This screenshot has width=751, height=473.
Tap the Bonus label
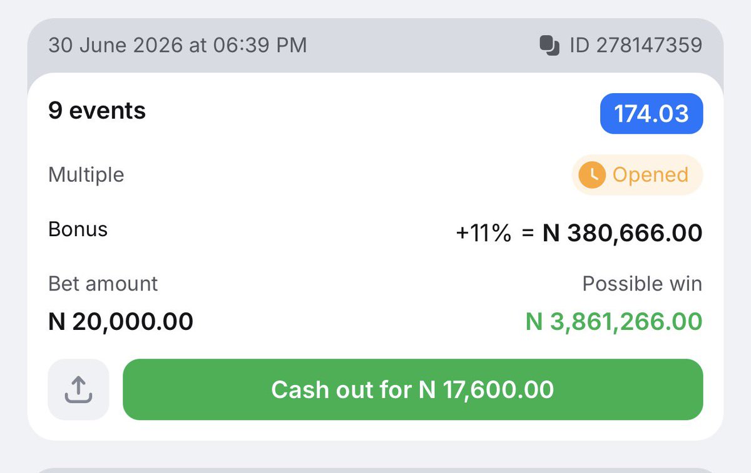(78, 229)
